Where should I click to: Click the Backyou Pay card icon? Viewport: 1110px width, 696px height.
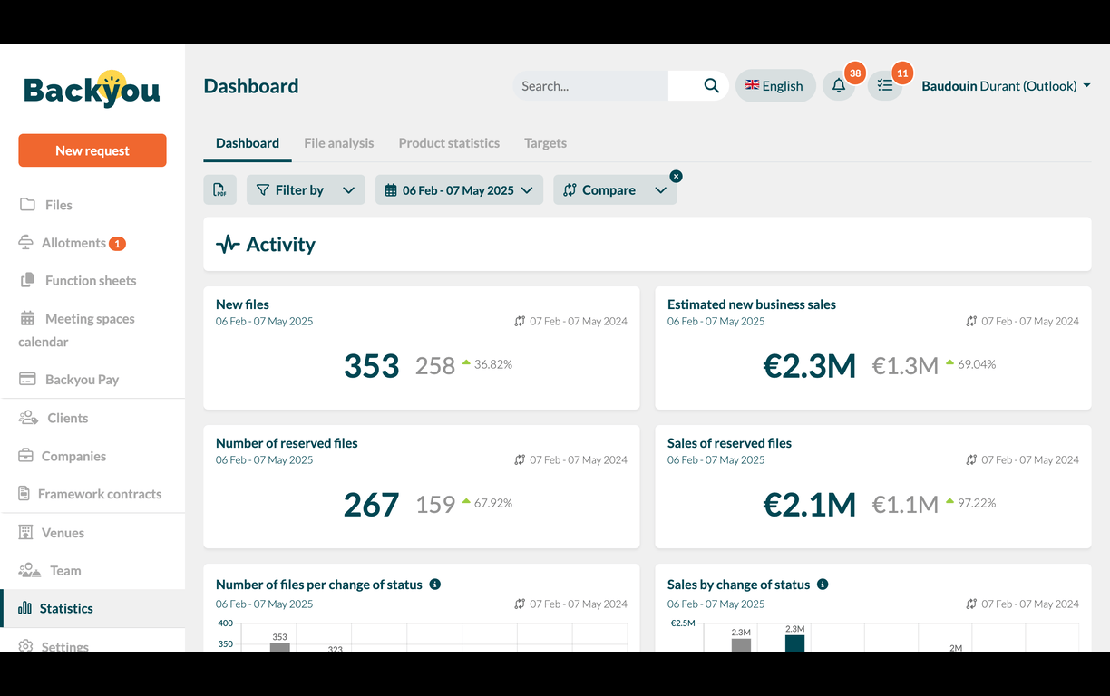tap(28, 380)
